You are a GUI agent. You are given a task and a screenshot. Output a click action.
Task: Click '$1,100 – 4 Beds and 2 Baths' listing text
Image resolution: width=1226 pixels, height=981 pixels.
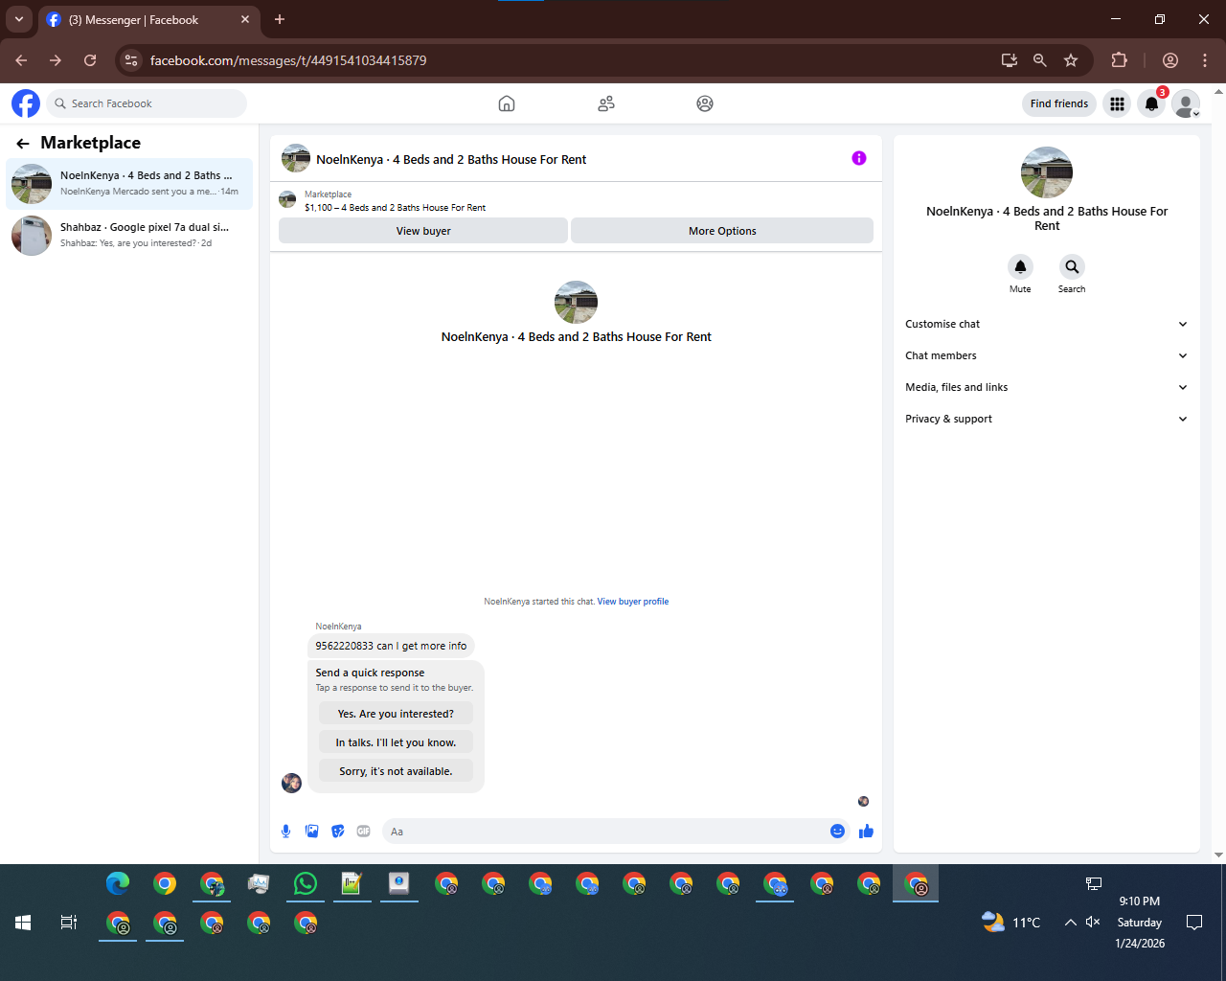pyautogui.click(x=395, y=207)
